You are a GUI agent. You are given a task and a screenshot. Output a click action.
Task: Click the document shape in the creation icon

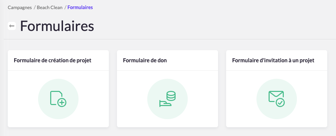(55, 96)
